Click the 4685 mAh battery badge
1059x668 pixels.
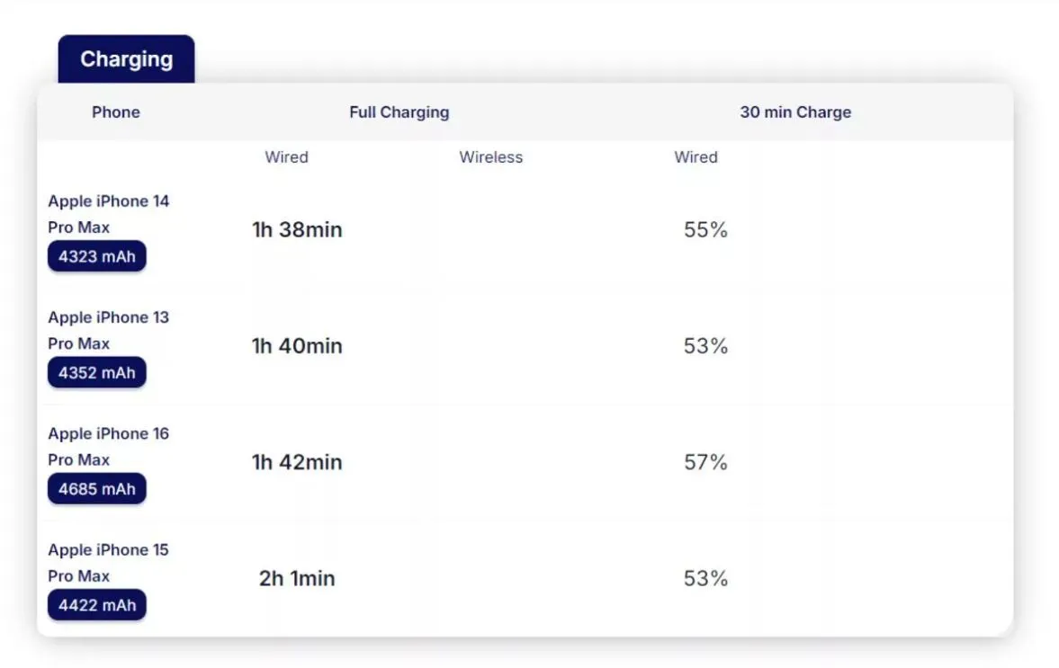click(x=97, y=489)
